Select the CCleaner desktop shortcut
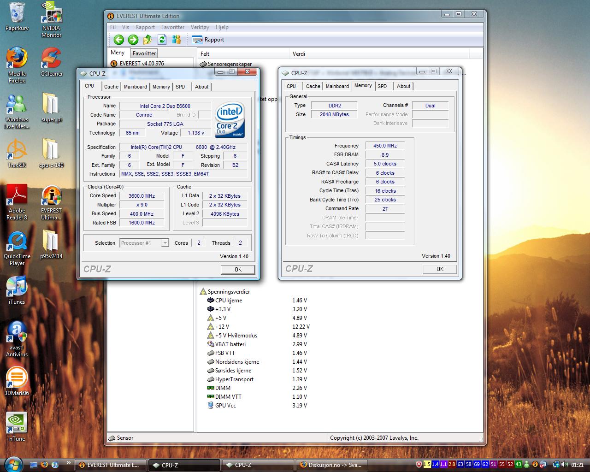The height and width of the screenshot is (472, 590). tap(51, 62)
